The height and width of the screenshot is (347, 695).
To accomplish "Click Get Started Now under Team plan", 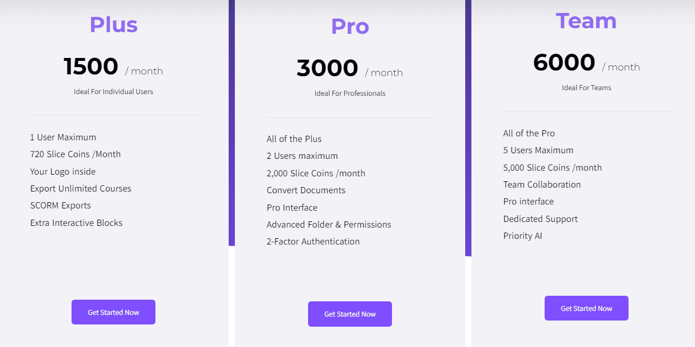I will tap(586, 308).
